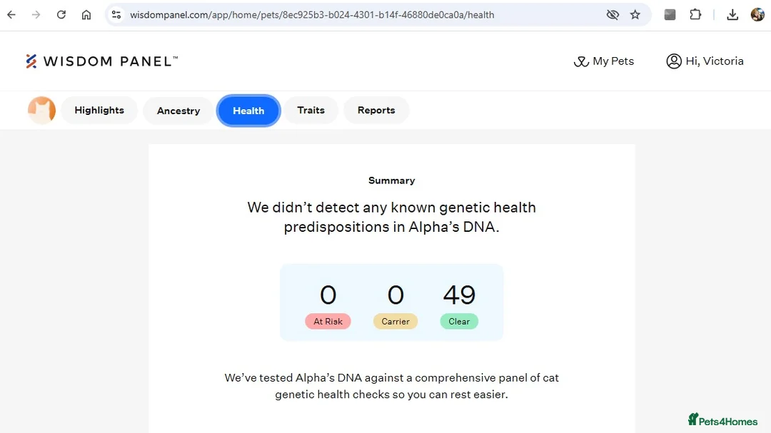Go to browser home page
Image resolution: width=771 pixels, height=433 pixels.
click(86, 14)
